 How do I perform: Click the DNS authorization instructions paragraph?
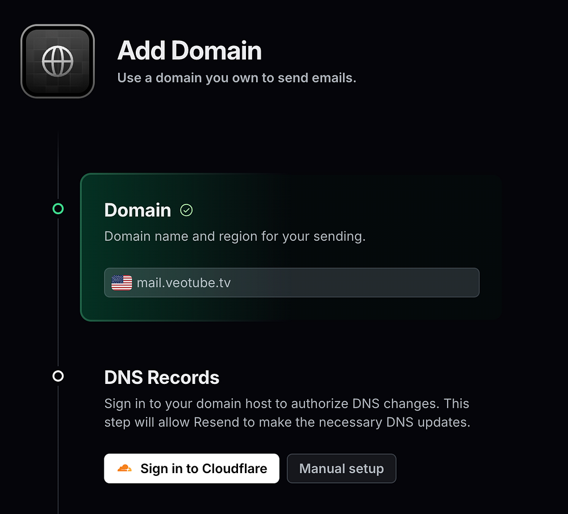[287, 413]
